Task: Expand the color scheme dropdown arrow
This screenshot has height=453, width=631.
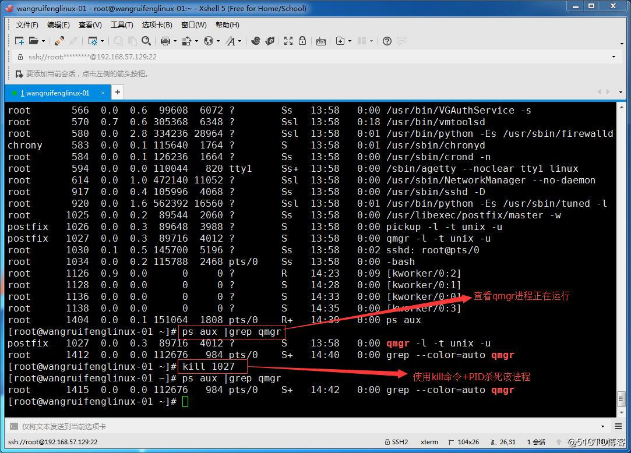Action: point(196,41)
